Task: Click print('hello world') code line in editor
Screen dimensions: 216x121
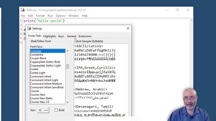Action: pyautogui.click(x=44, y=21)
